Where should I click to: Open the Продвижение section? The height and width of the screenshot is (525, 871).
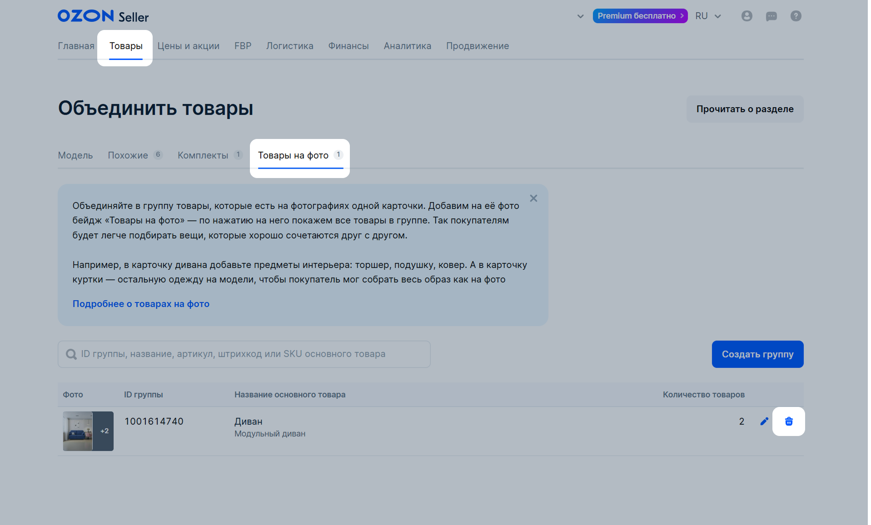pos(478,46)
